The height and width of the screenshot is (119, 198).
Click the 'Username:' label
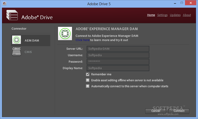(x=75, y=55)
